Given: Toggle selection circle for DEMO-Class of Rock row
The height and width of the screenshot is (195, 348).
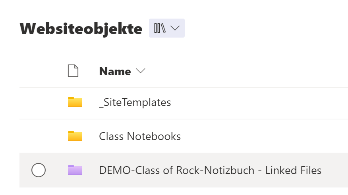Looking at the screenshot, I should tap(39, 170).
